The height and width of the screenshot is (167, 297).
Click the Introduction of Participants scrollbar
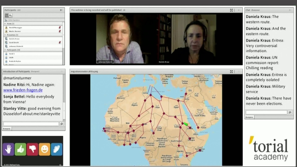click(x=64, y=97)
